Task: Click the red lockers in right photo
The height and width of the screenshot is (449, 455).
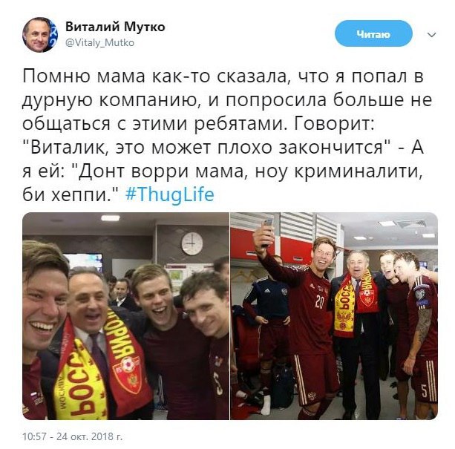Action: [x=272, y=246]
